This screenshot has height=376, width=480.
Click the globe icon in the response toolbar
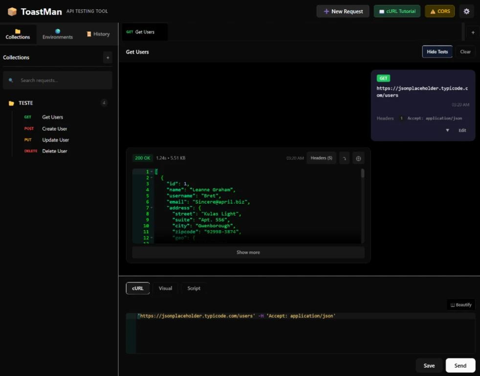[358, 158]
